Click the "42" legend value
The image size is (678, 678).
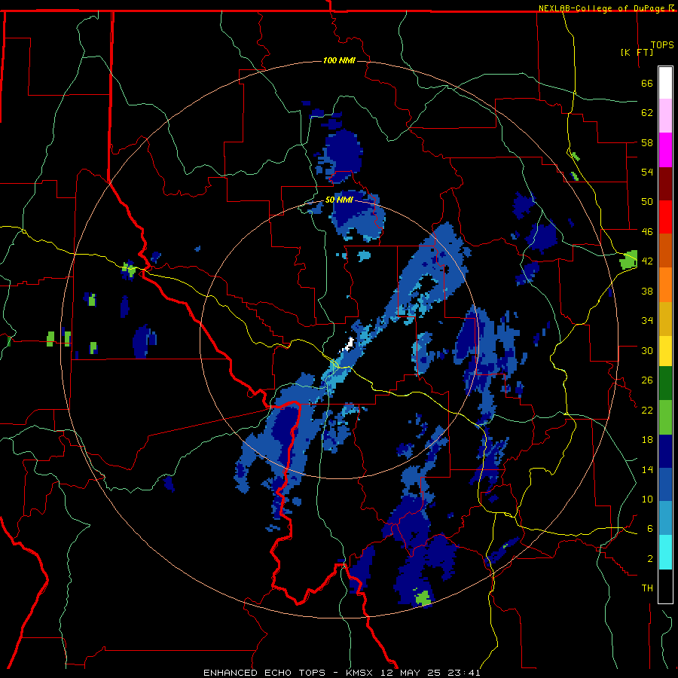pos(647,261)
